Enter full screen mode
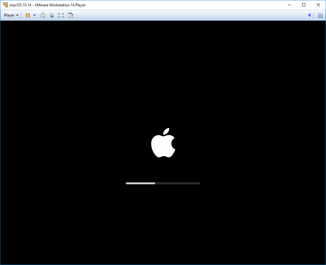 click(x=61, y=15)
